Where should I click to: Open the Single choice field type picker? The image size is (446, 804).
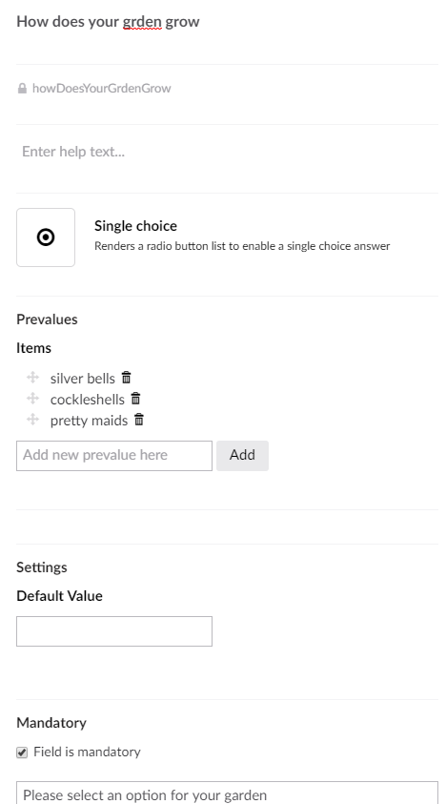(x=46, y=237)
